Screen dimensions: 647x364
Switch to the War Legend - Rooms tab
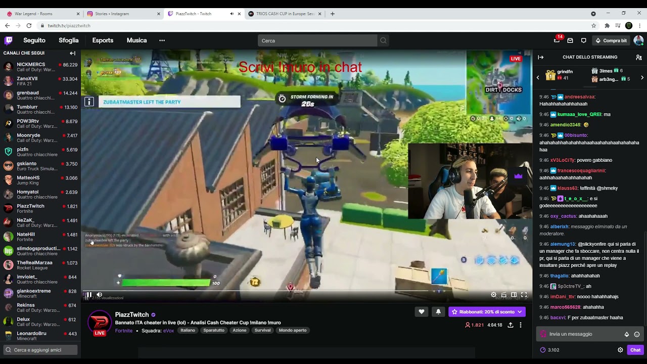[x=43, y=14]
